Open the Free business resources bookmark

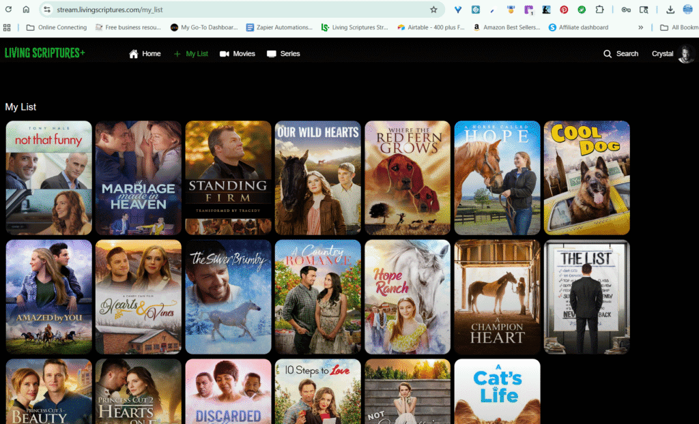coord(128,27)
